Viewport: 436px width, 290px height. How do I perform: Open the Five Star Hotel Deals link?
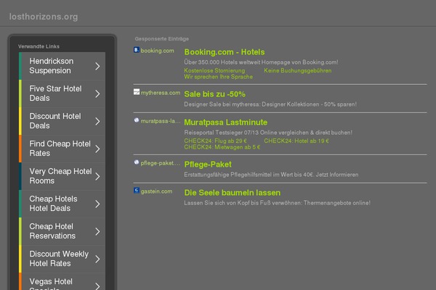[62, 94]
